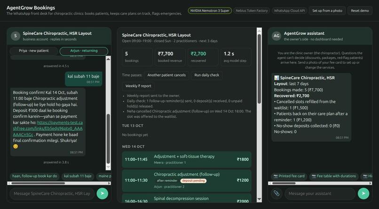
Task: Focus Message your assistant input field
Action: point(320,193)
